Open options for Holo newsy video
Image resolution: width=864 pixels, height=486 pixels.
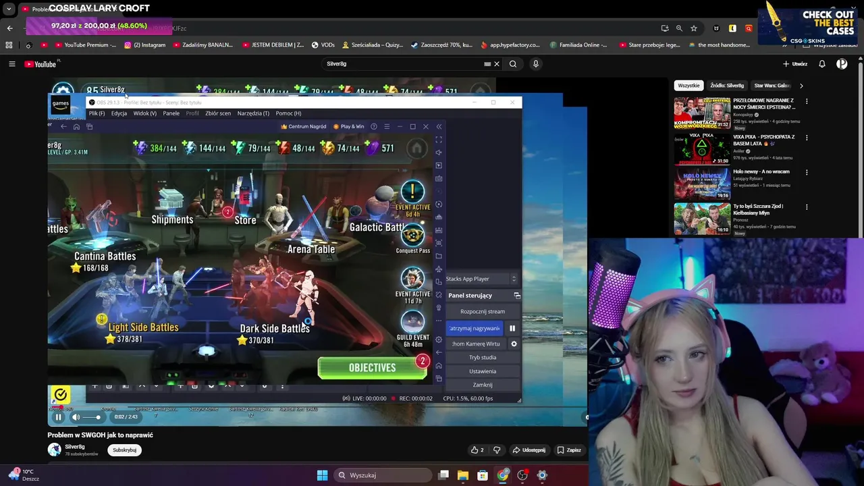(807, 173)
